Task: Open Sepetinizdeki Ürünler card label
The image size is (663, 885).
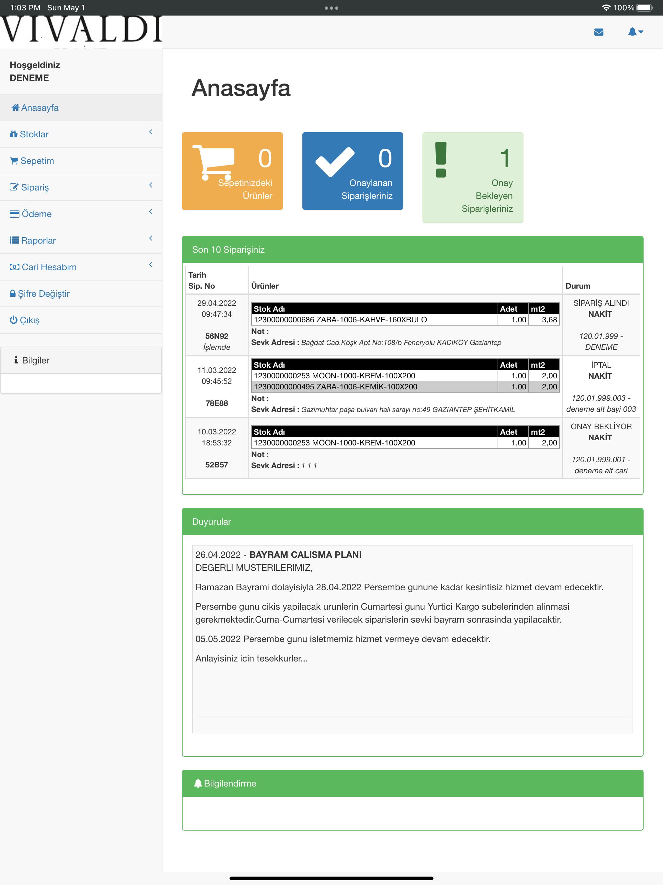Action: click(x=245, y=189)
